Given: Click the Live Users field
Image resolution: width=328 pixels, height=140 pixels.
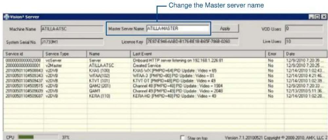Looking at the screenshot, I should tap(304, 41).
